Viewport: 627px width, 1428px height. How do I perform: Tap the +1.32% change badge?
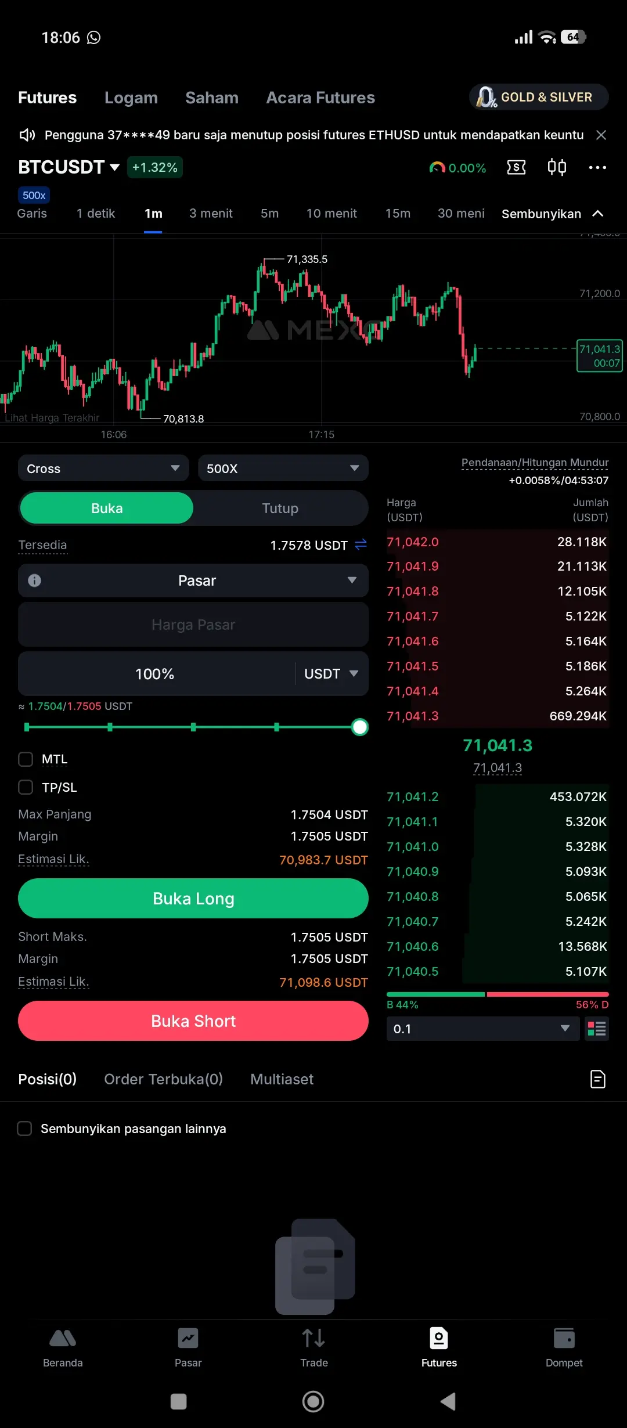point(154,167)
